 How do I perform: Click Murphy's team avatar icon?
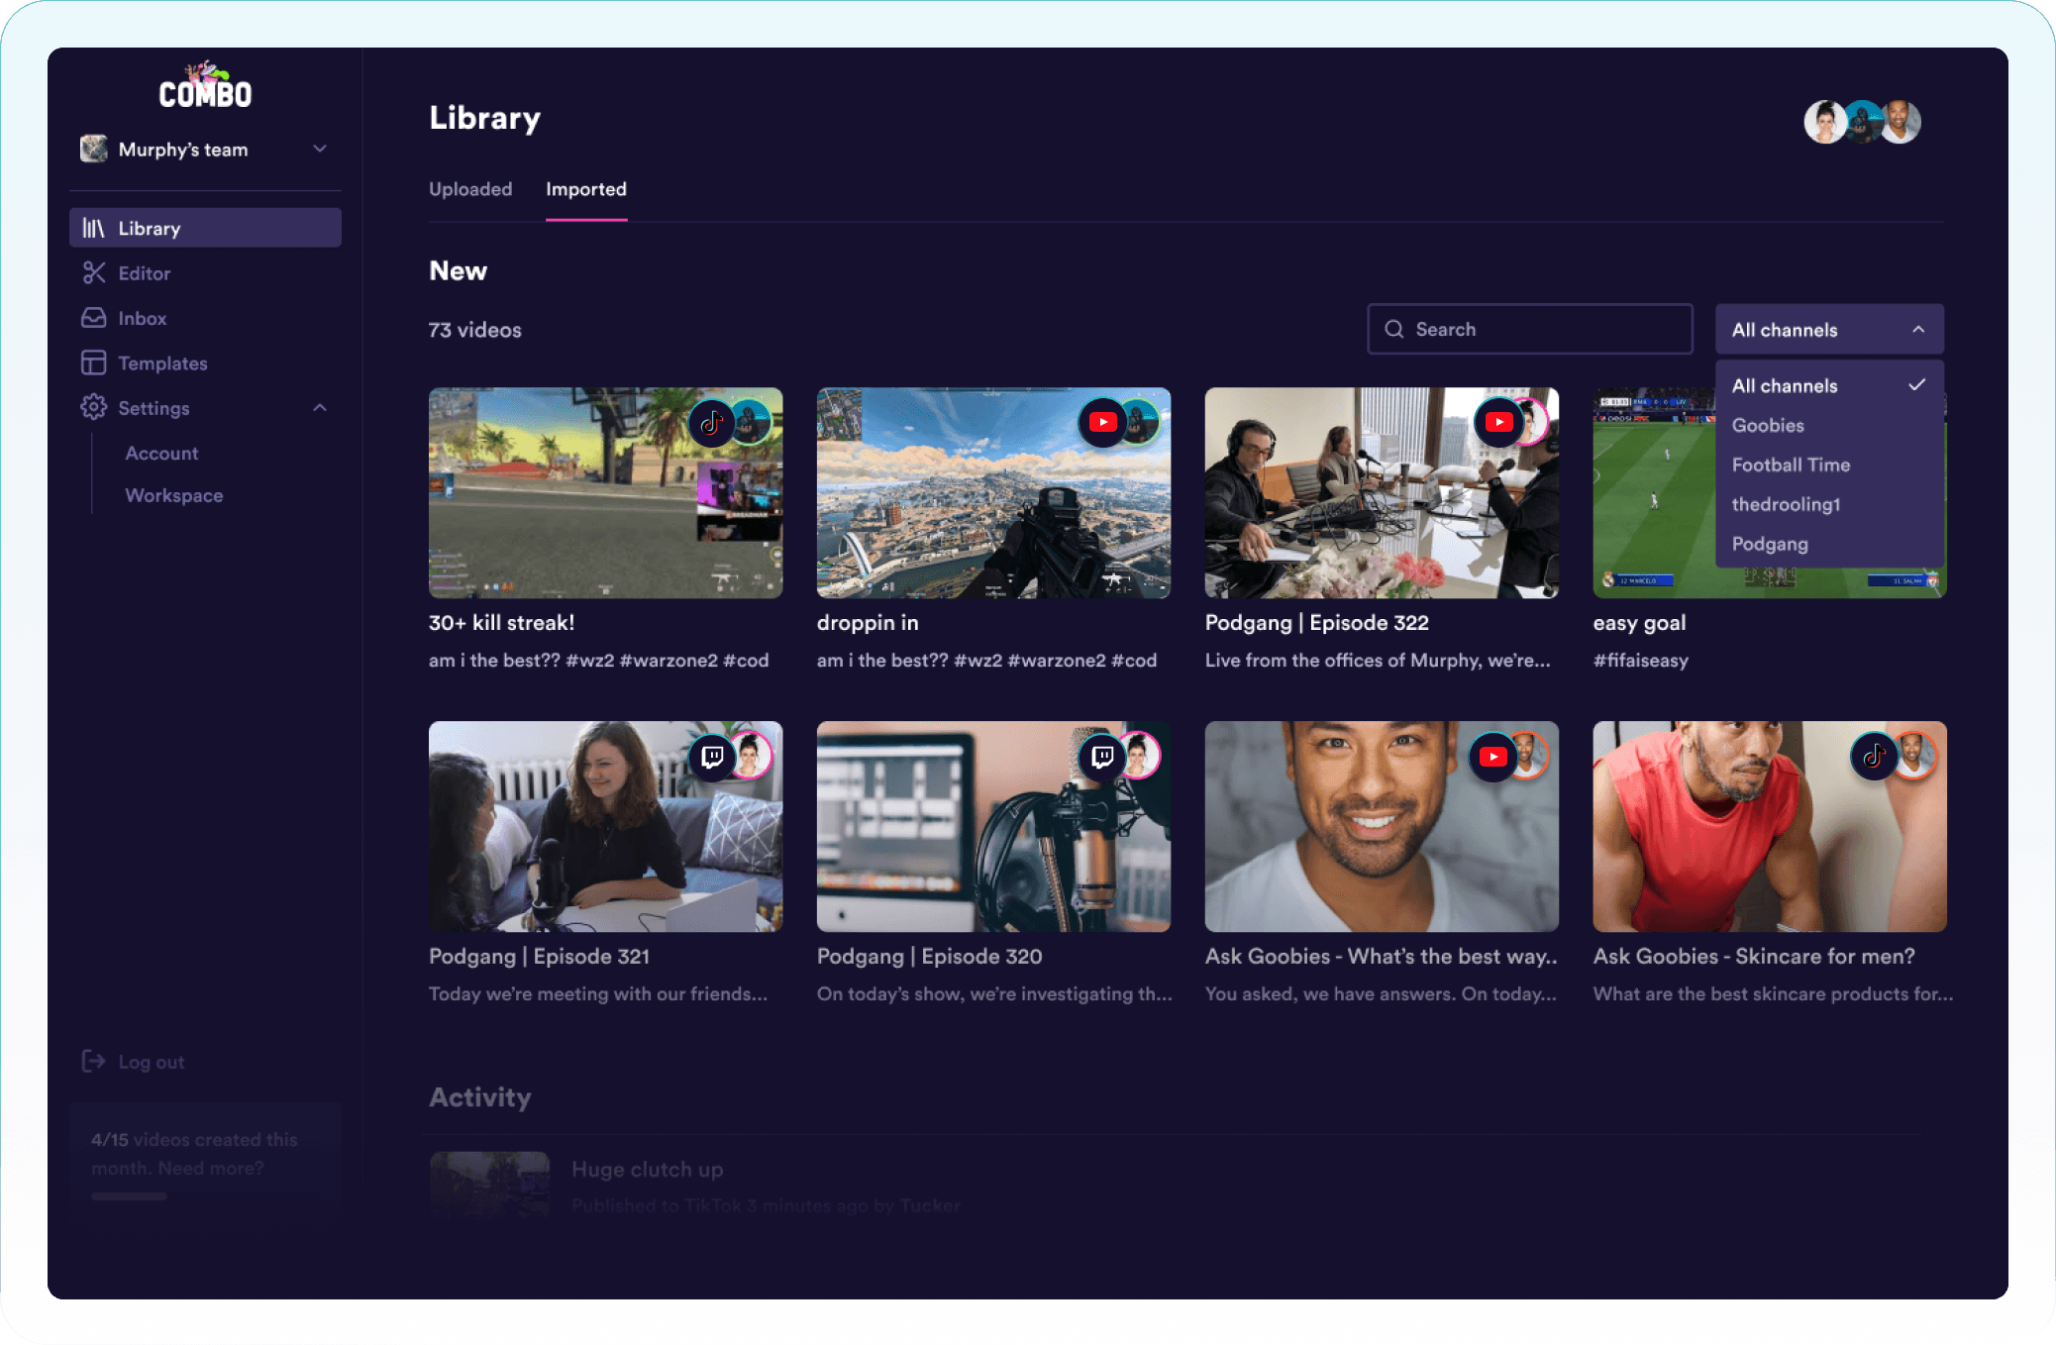tap(94, 150)
